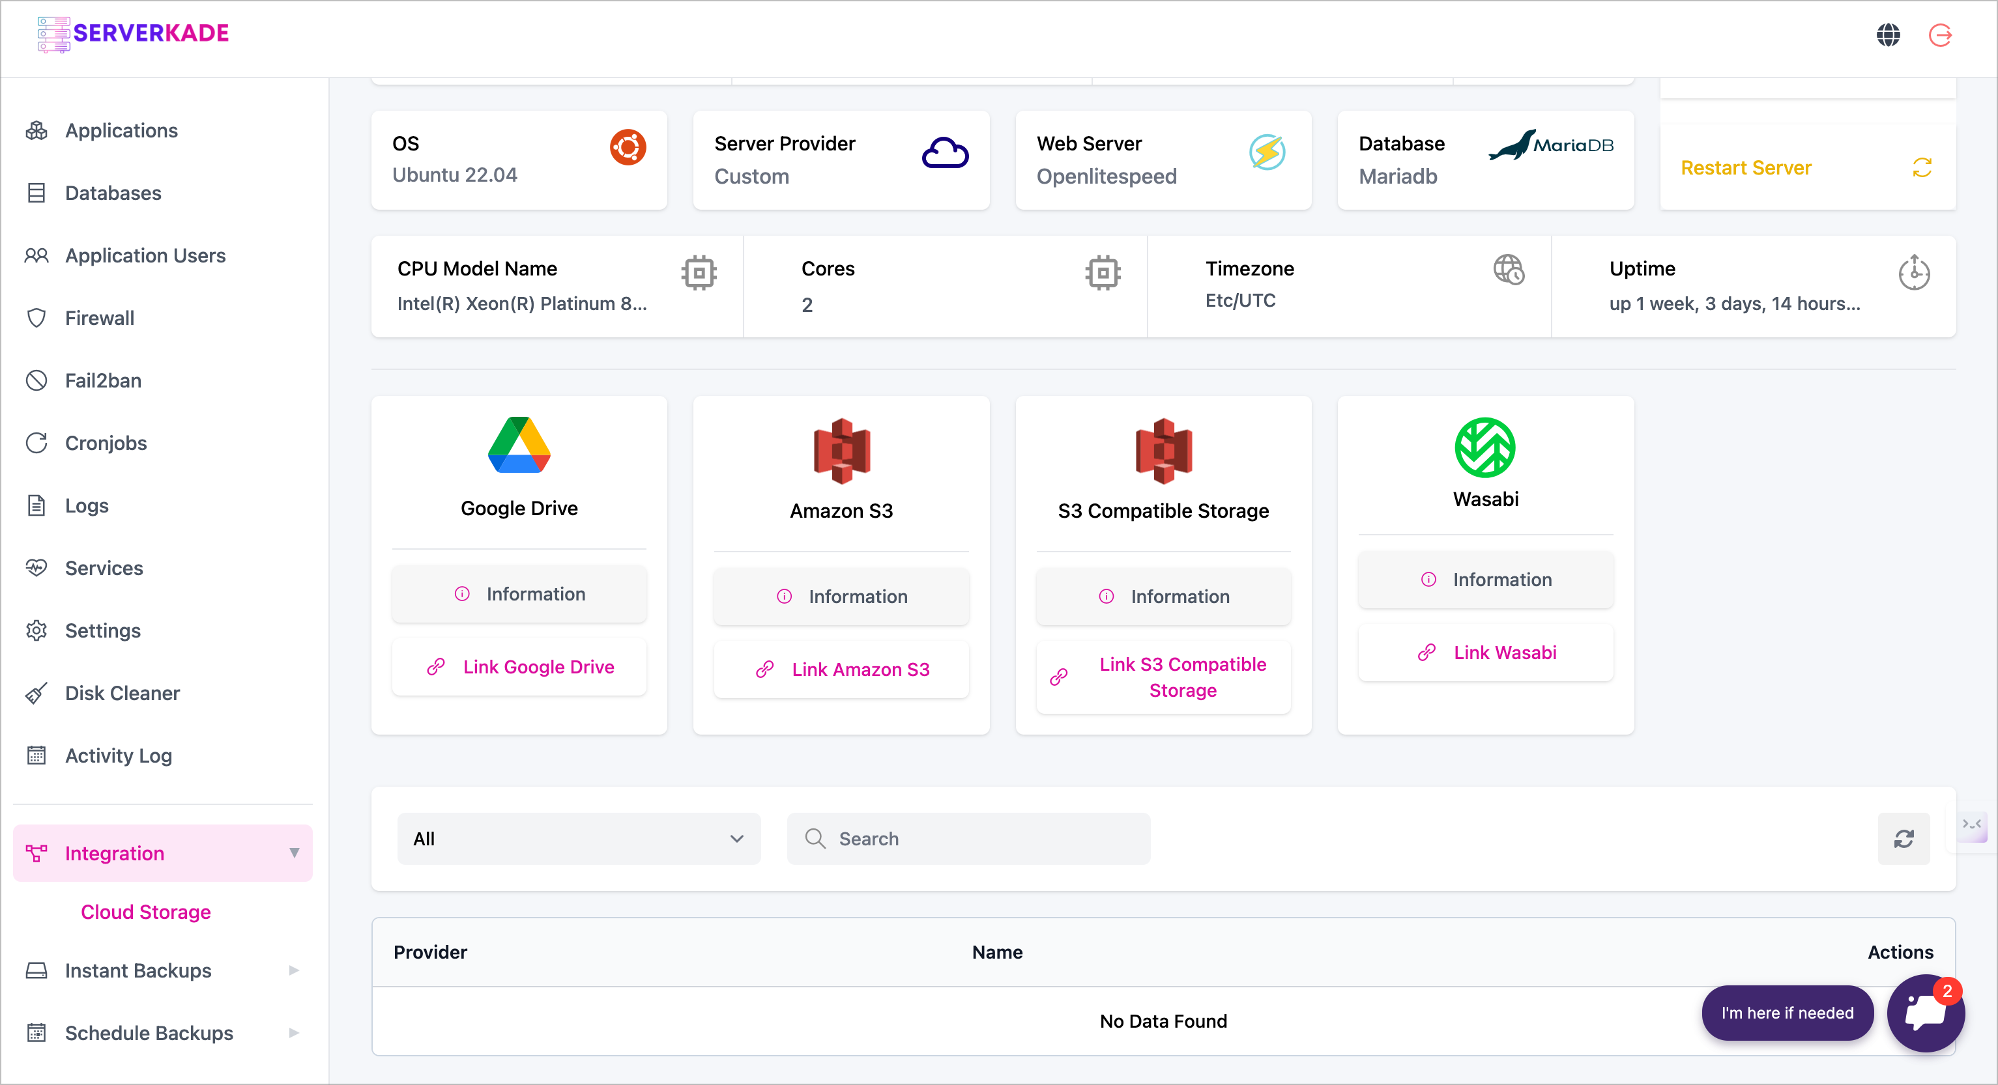Open Amazon S3 Information
The width and height of the screenshot is (1998, 1085).
[841, 596]
